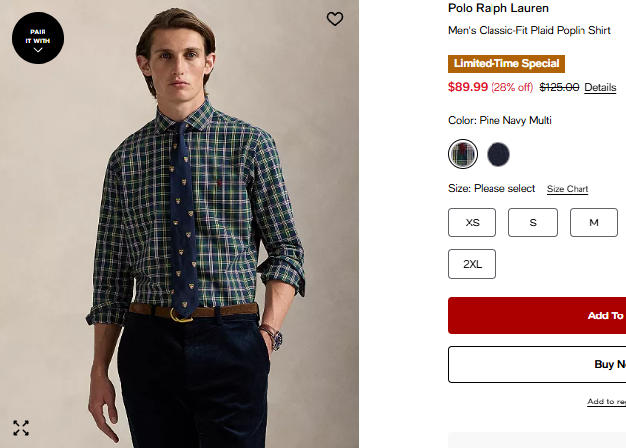Add the shirt to favorites with the heart icon
This screenshot has height=448, width=626.
click(335, 19)
